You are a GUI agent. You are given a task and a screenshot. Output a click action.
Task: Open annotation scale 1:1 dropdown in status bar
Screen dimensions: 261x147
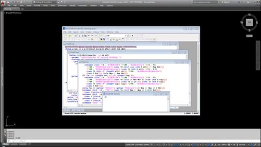(x=223, y=145)
